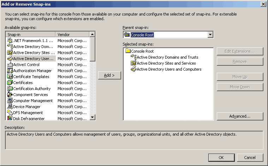
Task: Sort by the Snap-in column header
Action: (30, 35)
